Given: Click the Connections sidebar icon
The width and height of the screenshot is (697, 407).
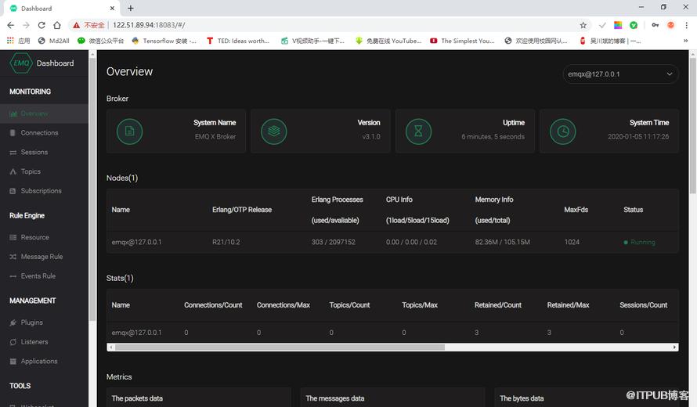Looking at the screenshot, I should pyautogui.click(x=13, y=133).
